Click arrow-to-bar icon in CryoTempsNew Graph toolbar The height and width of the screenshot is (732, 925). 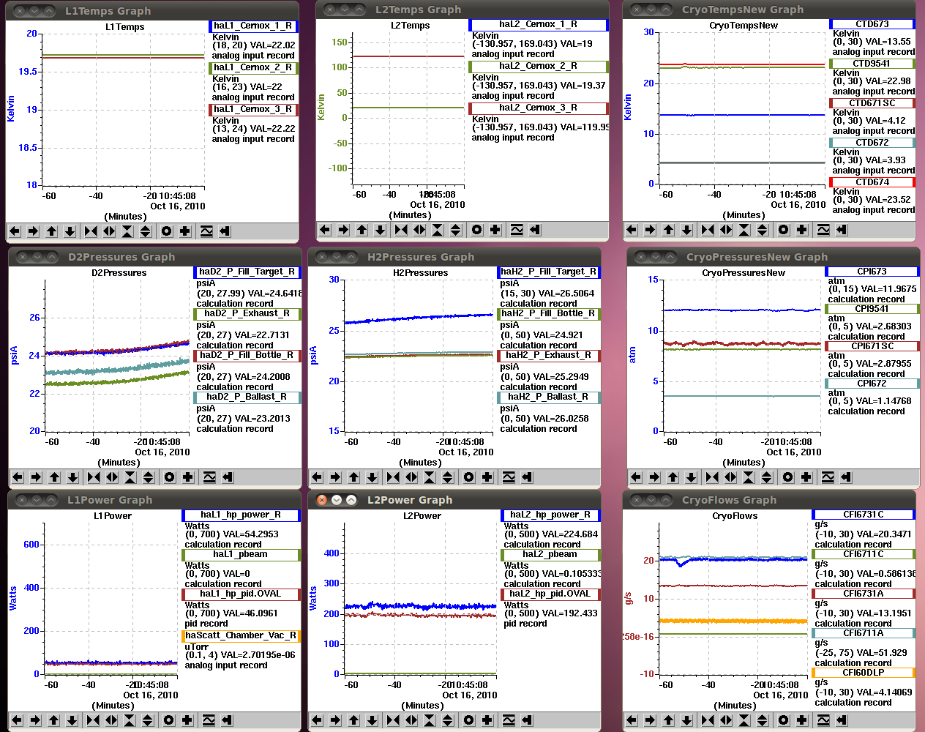click(x=842, y=230)
